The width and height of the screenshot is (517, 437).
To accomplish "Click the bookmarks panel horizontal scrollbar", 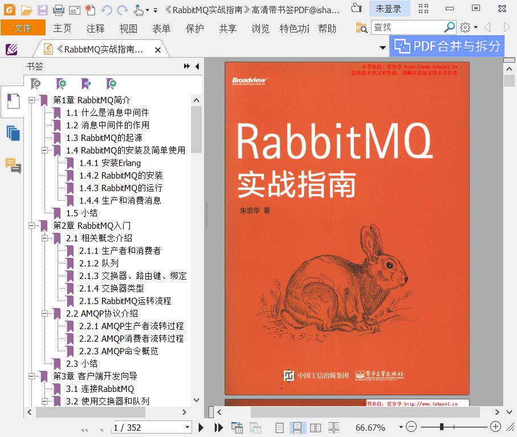I will 91,412.
